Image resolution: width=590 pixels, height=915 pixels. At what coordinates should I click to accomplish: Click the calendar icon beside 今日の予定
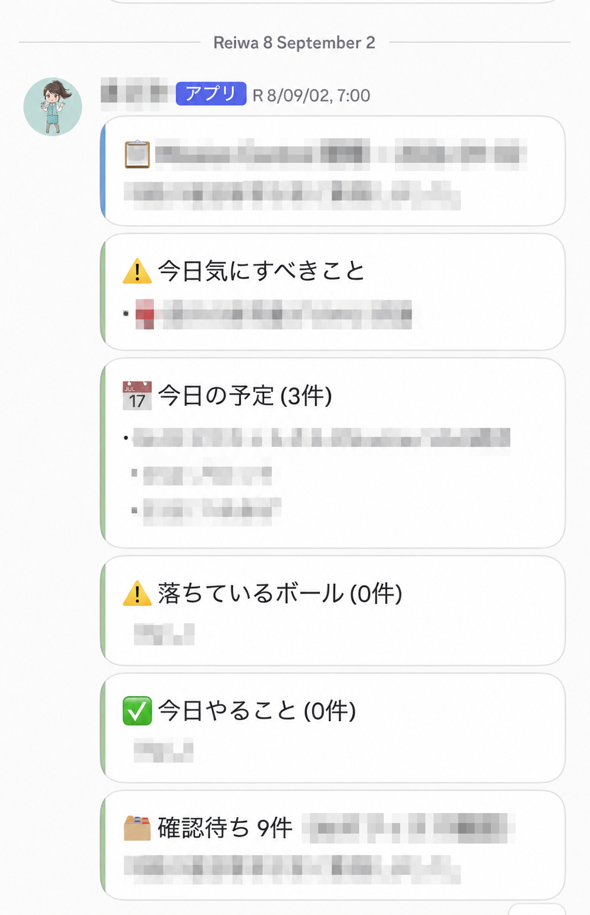[x=137, y=395]
